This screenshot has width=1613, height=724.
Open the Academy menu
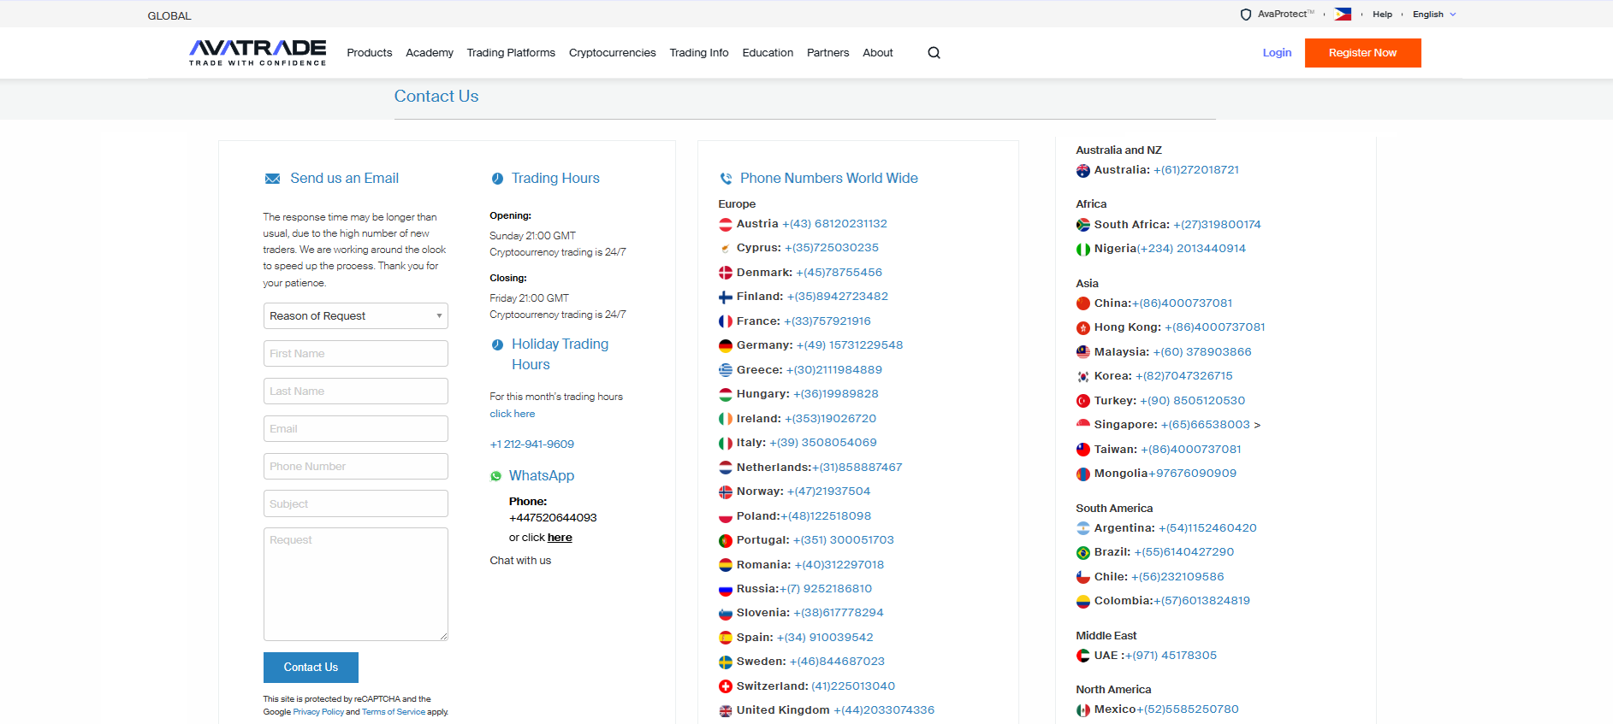click(x=430, y=53)
